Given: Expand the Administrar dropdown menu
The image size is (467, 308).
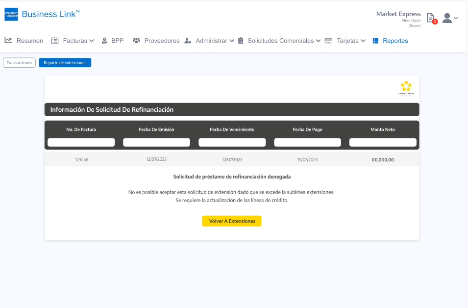Looking at the screenshot, I should point(231,41).
